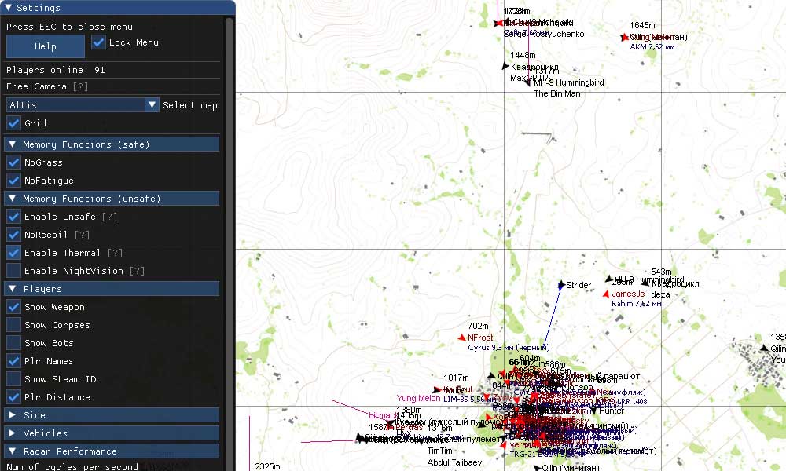
Task: Toggle the Lock Menu checkbox
Action: point(99,42)
